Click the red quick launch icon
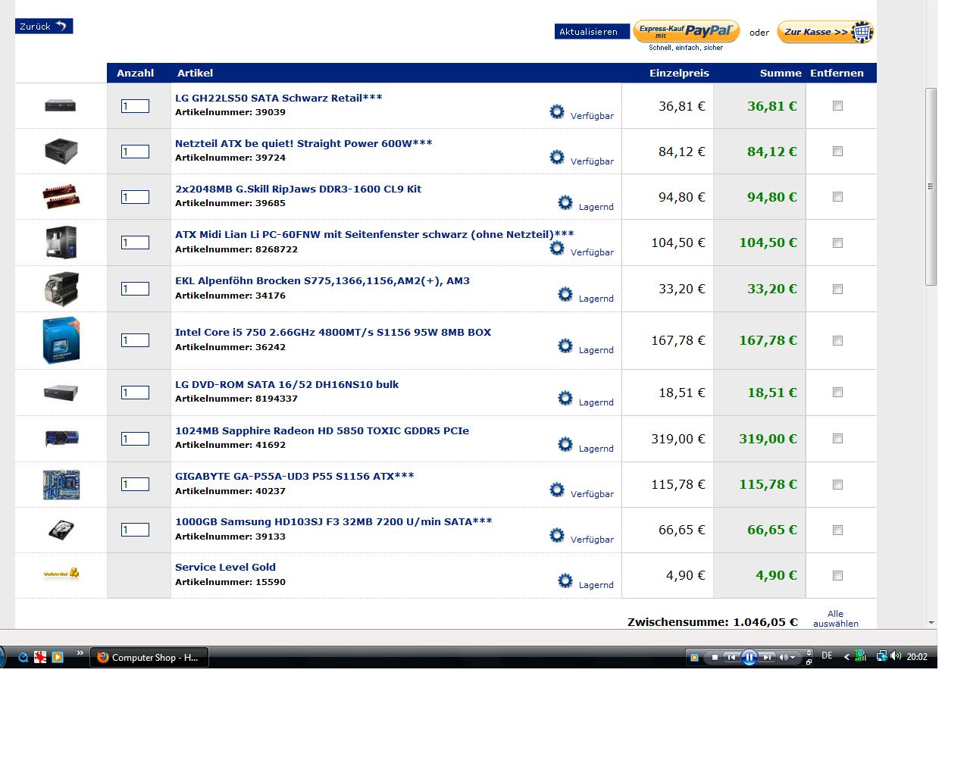 [x=40, y=657]
